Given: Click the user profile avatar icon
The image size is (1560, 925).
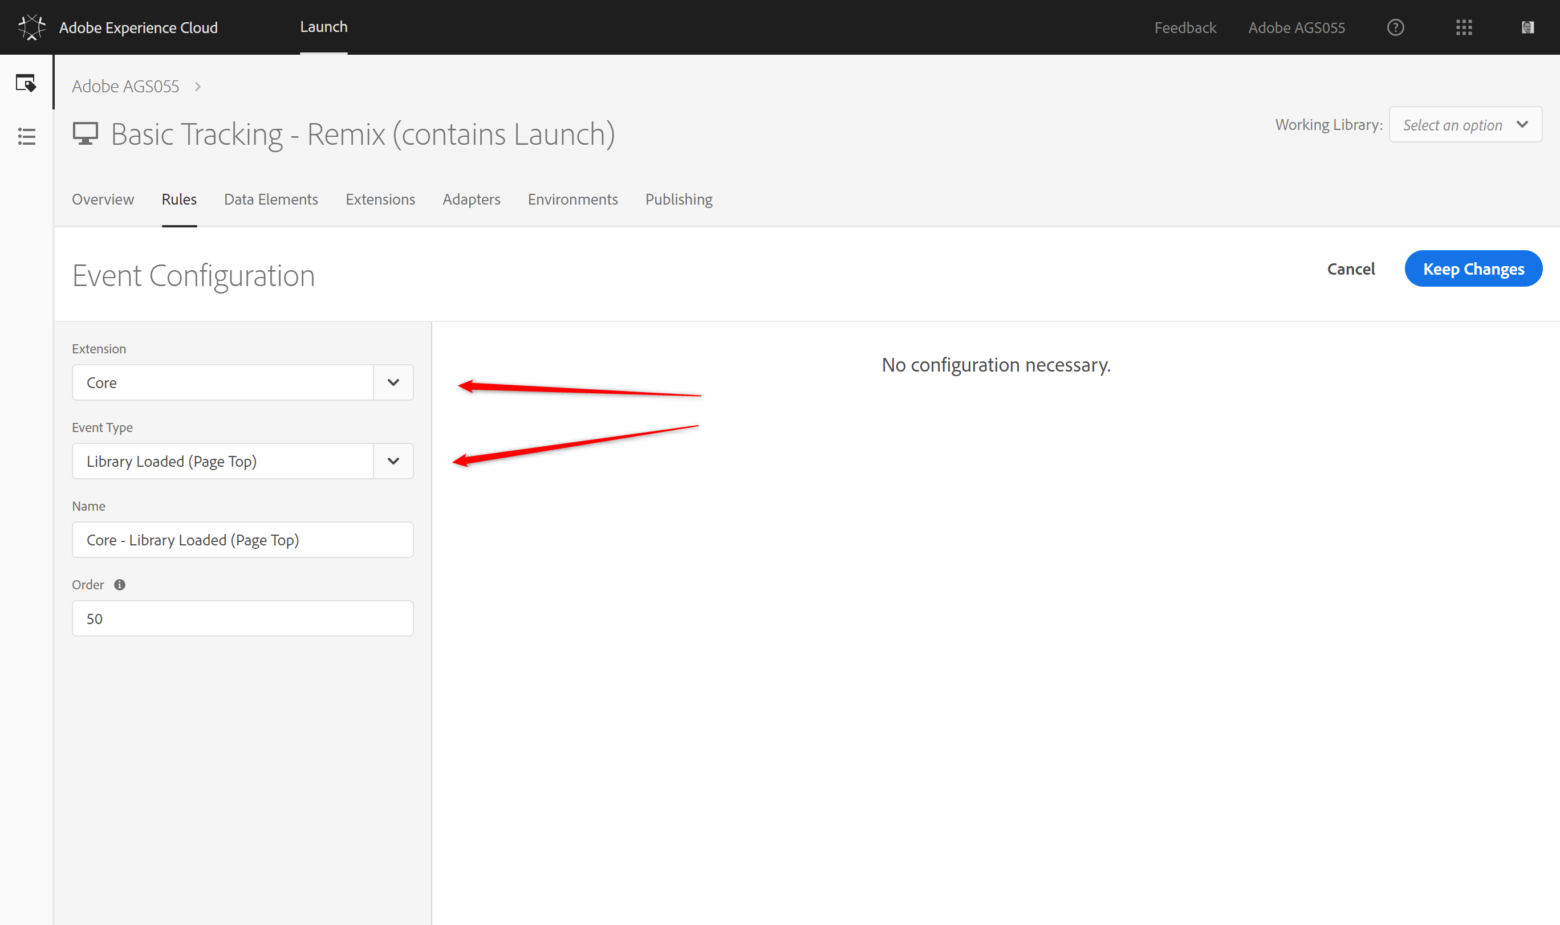Looking at the screenshot, I should click(x=1527, y=27).
